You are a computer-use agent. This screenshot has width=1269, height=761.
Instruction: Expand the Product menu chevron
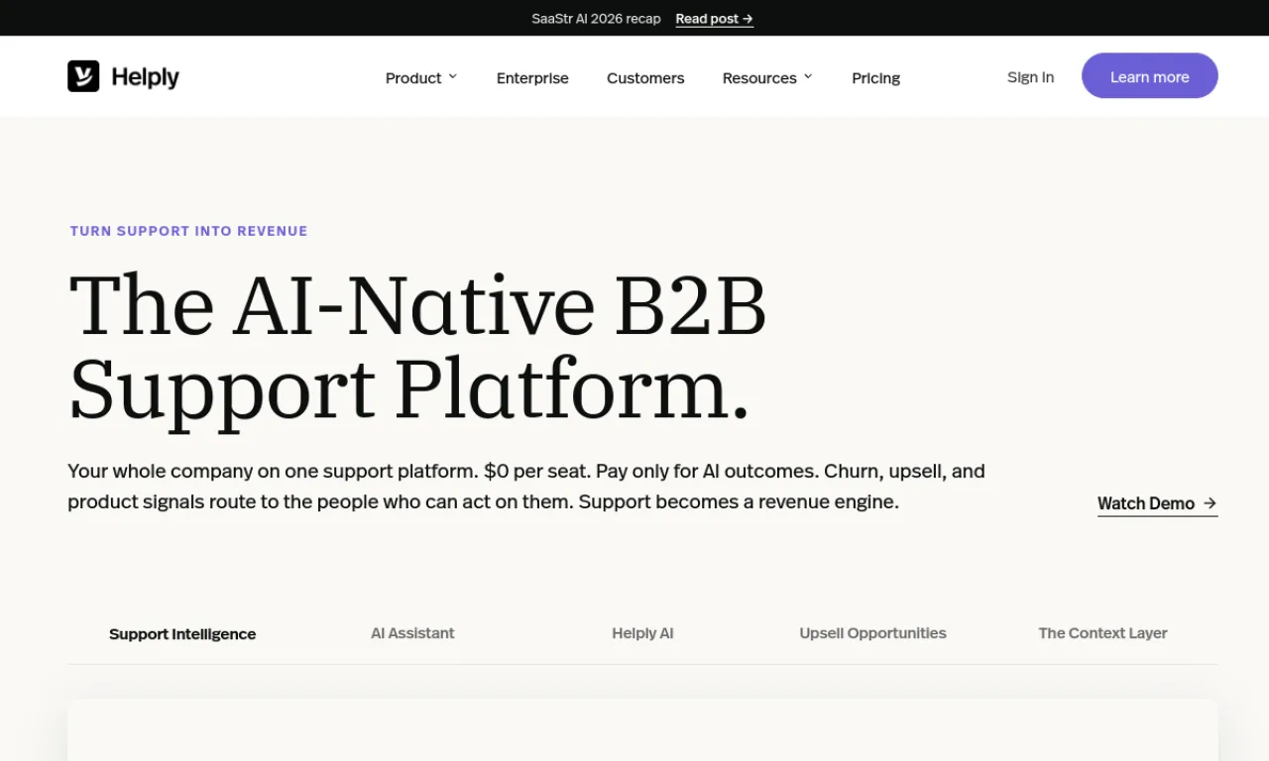click(x=453, y=76)
